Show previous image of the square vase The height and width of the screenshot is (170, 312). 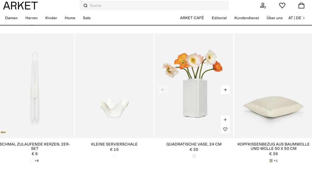coord(163,90)
